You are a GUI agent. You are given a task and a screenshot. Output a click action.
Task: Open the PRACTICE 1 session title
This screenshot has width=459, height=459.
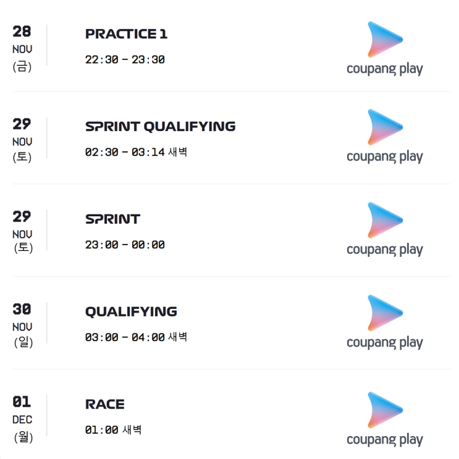pyautogui.click(x=126, y=34)
